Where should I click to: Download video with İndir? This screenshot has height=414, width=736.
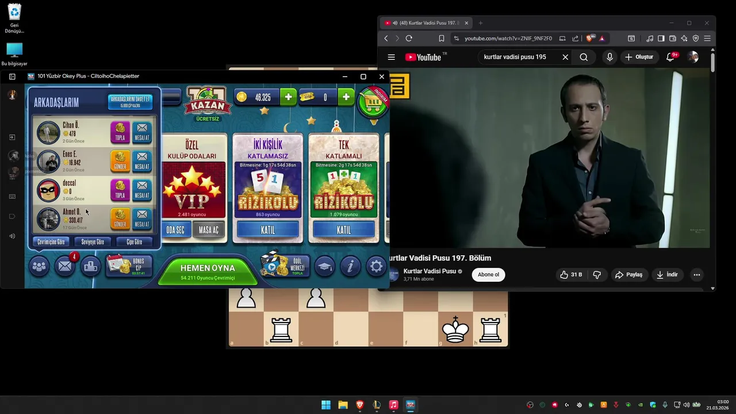[x=667, y=275]
